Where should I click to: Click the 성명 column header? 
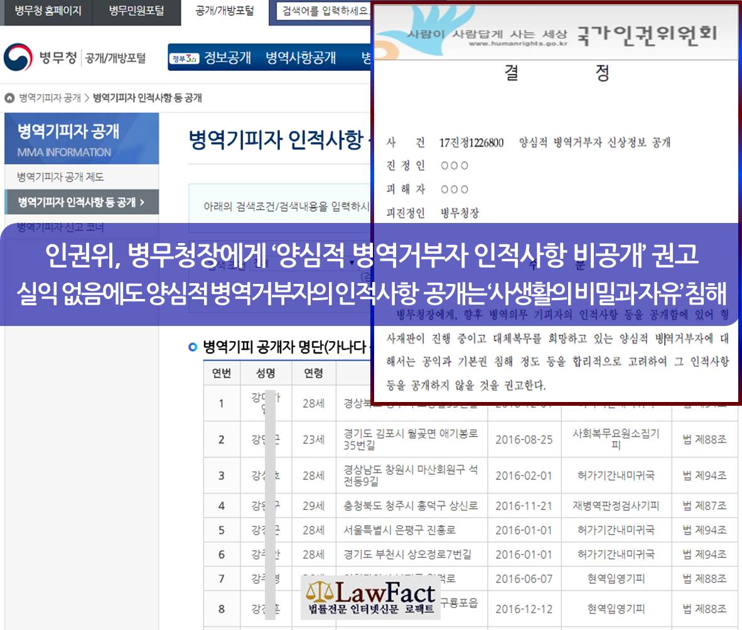tap(266, 373)
